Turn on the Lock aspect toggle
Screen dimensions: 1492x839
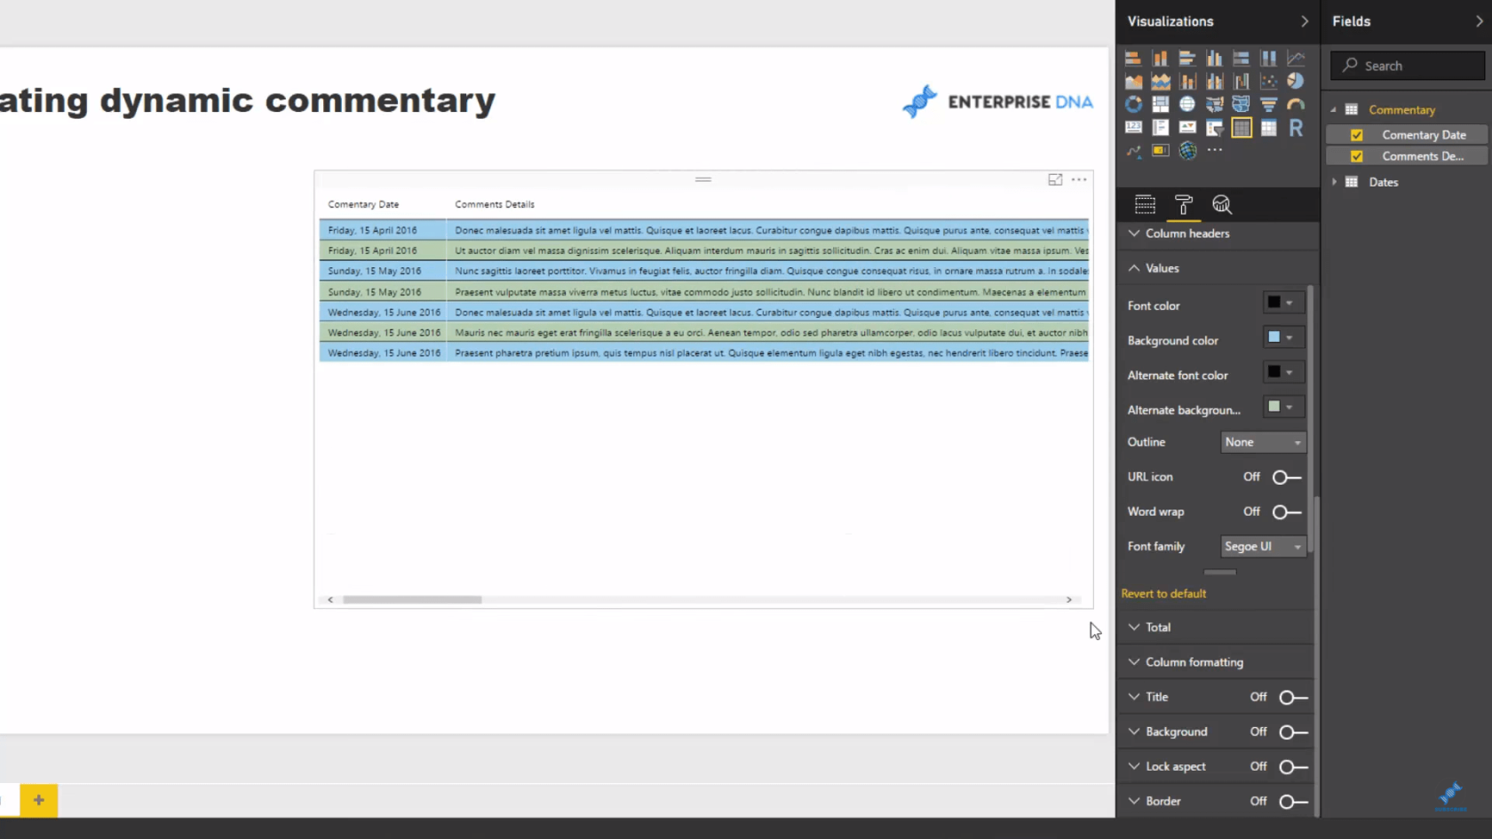pyautogui.click(x=1293, y=767)
